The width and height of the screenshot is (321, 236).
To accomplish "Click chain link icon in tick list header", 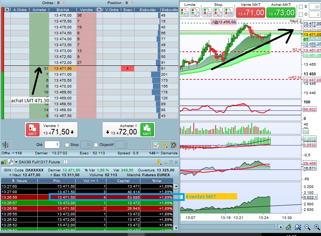I will [x=159, y=162].
